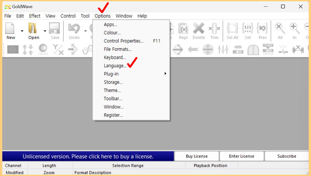Viewport: 311px width, 176px height.
Task: Click the grey censor rectangle effect icon
Action: point(13,49)
